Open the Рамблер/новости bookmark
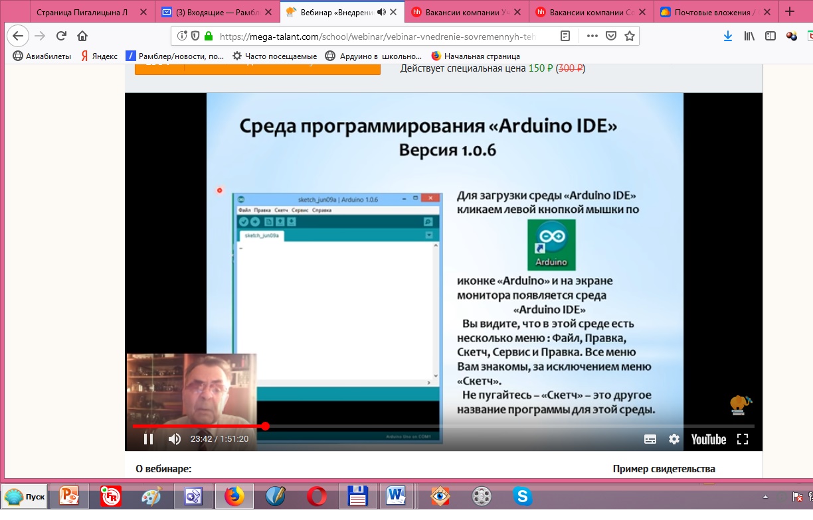 coord(175,56)
